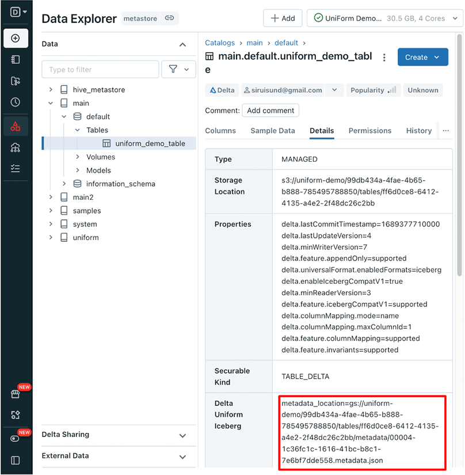Open the workspace switcher D icon at top left
Viewport: 465px width, 475px height.
coord(16,12)
